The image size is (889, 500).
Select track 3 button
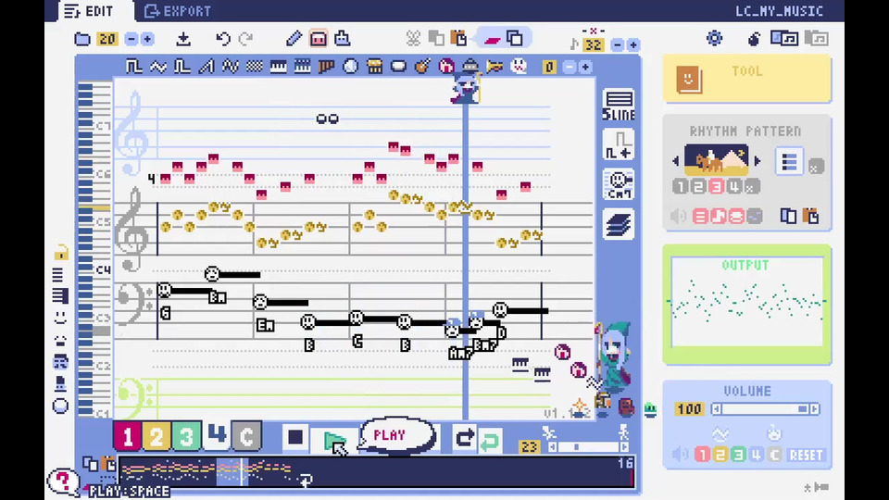click(186, 436)
